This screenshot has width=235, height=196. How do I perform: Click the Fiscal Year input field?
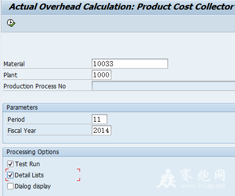coord(101,130)
